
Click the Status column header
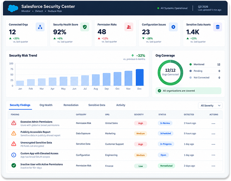[x=162, y=115]
